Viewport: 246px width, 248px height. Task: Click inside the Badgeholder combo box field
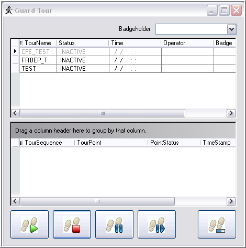pos(192,29)
